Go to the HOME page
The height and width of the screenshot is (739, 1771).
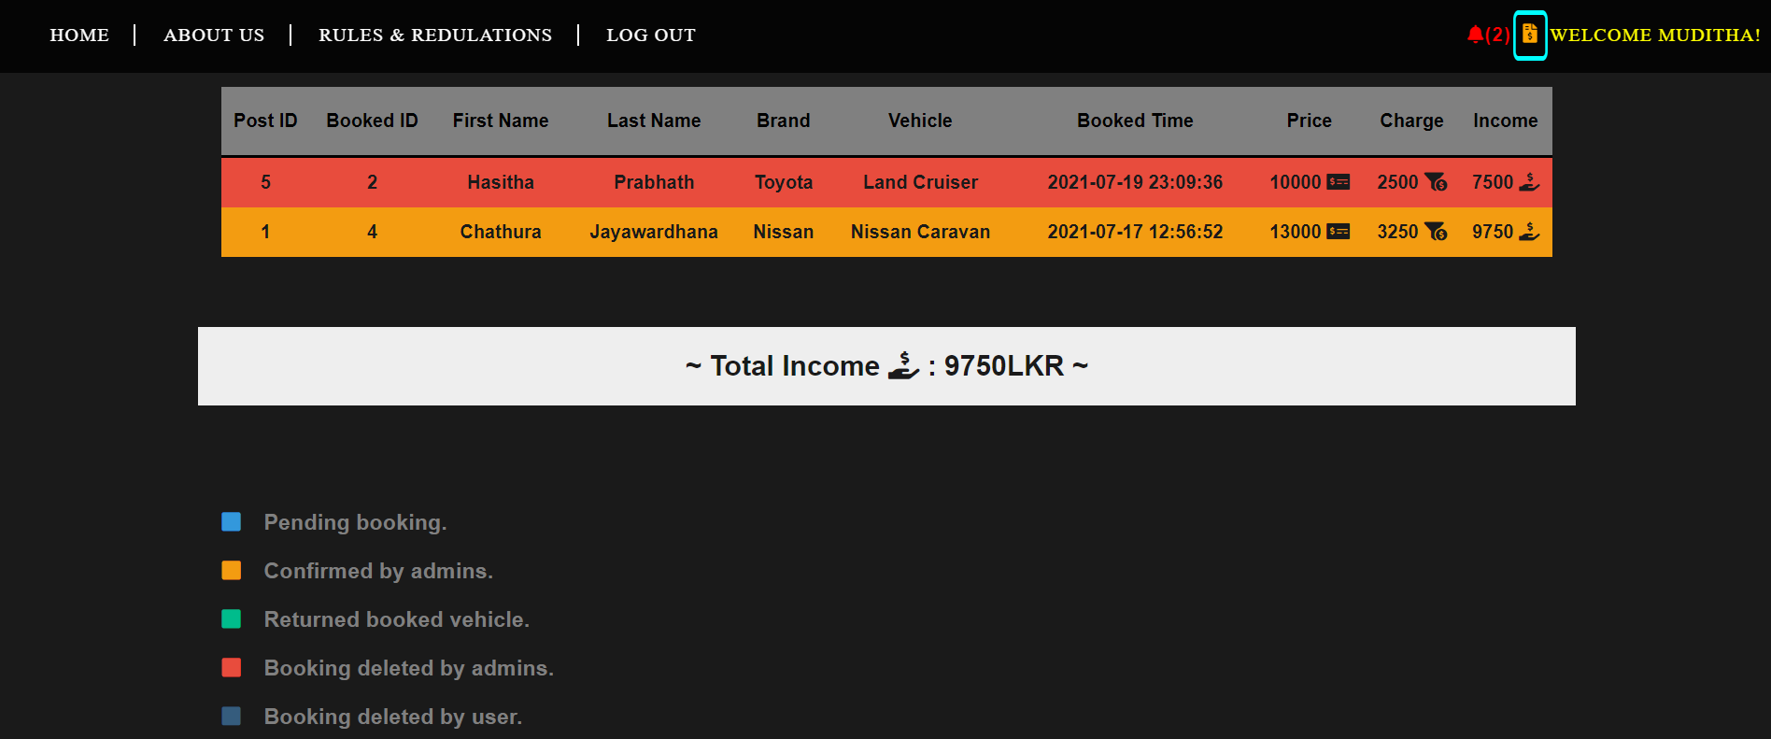(79, 35)
